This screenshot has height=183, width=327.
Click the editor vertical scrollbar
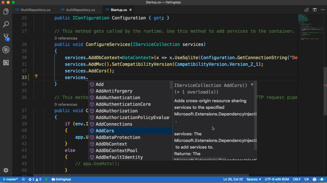pyautogui.click(x=325, y=91)
